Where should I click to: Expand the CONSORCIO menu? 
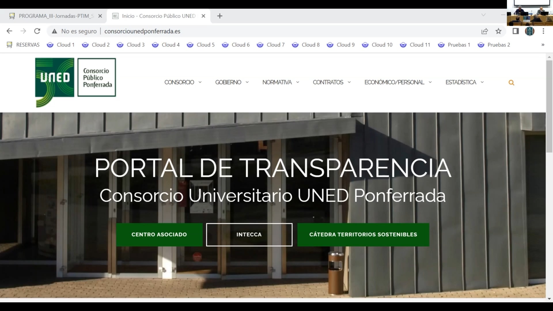coord(183,82)
